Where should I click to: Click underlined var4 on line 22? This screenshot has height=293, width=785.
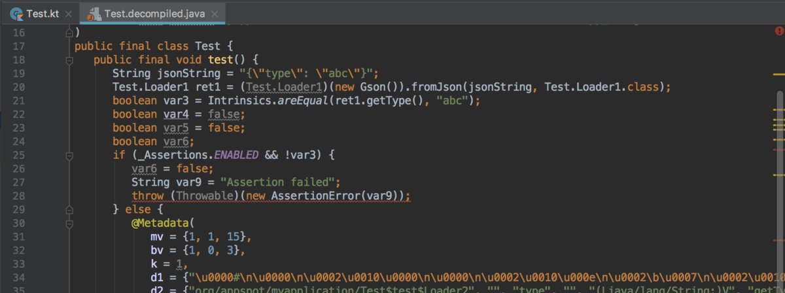[176, 114]
